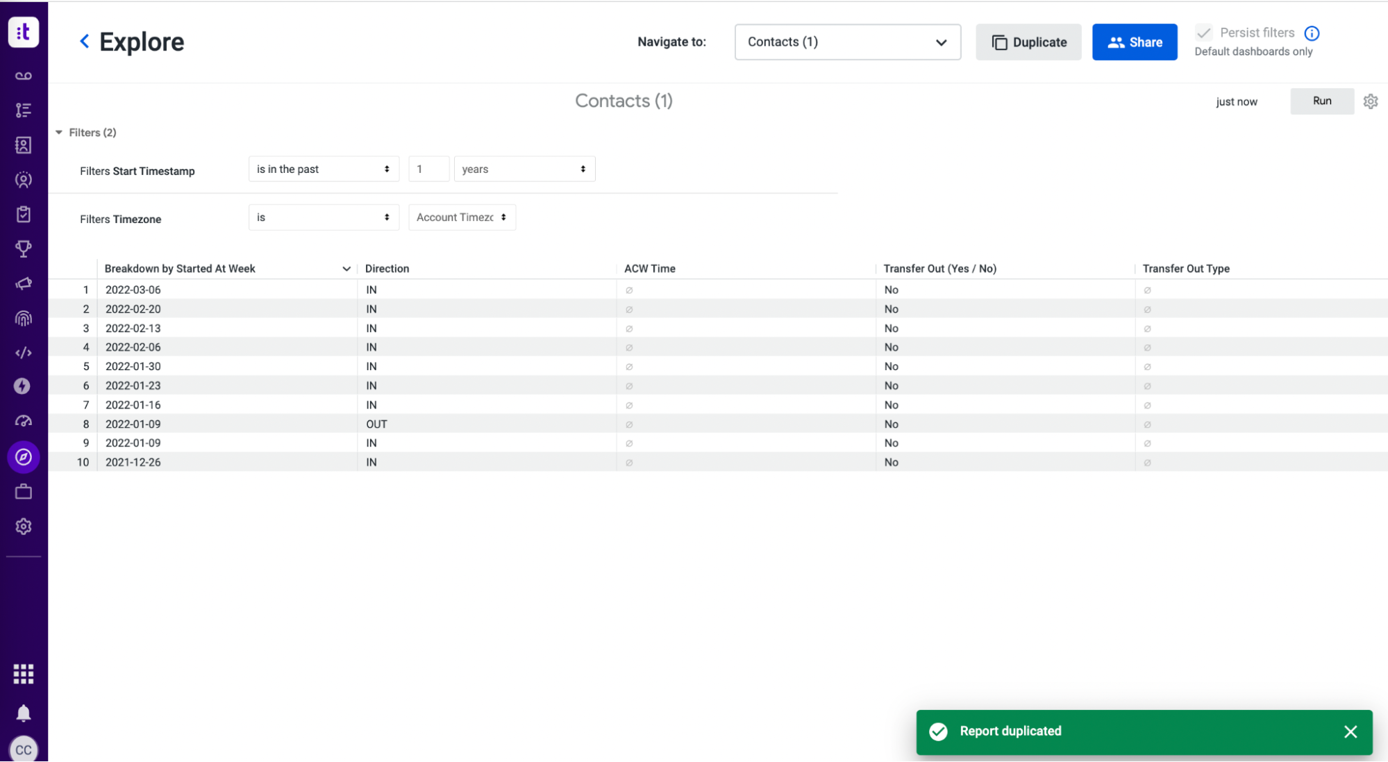This screenshot has width=1388, height=762.
Task: Sort by Transfer Out Type header
Action: coord(1186,269)
